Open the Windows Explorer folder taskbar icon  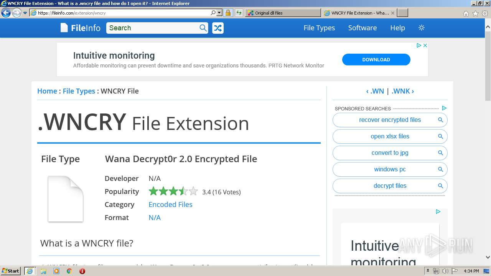tap(43, 271)
